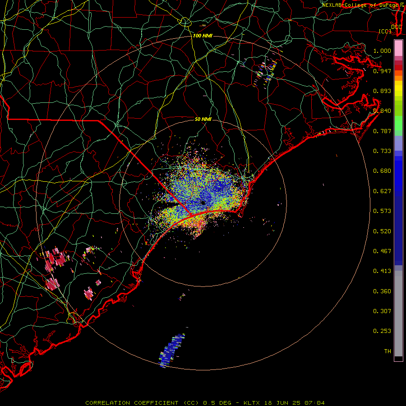
Task: Click the 0.520 legend value
Action: tap(382, 231)
